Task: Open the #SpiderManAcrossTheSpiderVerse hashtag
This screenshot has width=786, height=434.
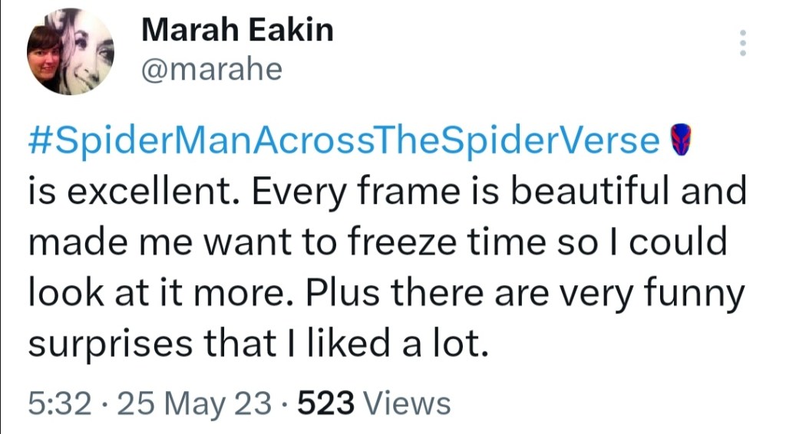Action: pos(344,141)
